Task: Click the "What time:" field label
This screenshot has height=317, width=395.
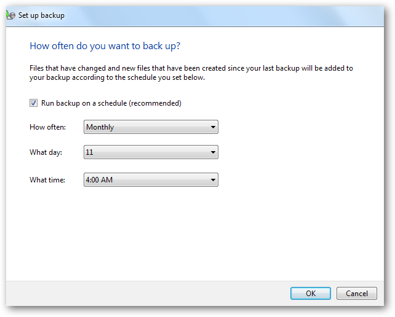Action: [47, 180]
